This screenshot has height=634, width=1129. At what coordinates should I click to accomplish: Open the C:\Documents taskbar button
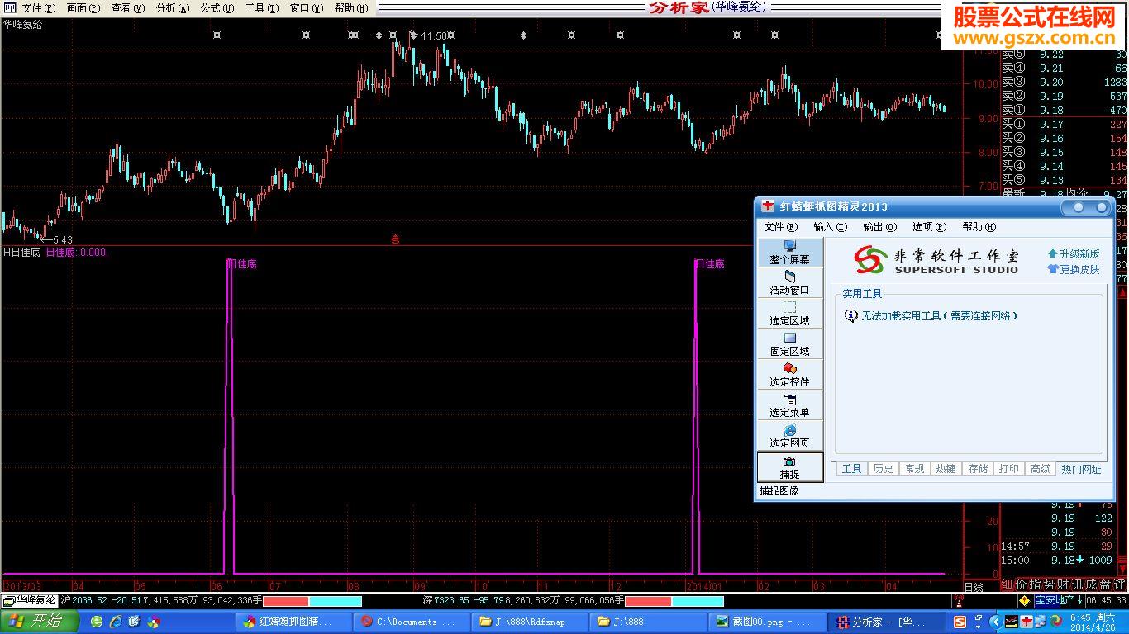point(412,622)
